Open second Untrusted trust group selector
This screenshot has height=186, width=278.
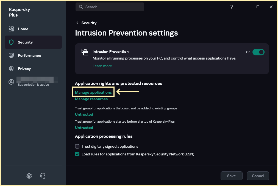tap(84, 128)
